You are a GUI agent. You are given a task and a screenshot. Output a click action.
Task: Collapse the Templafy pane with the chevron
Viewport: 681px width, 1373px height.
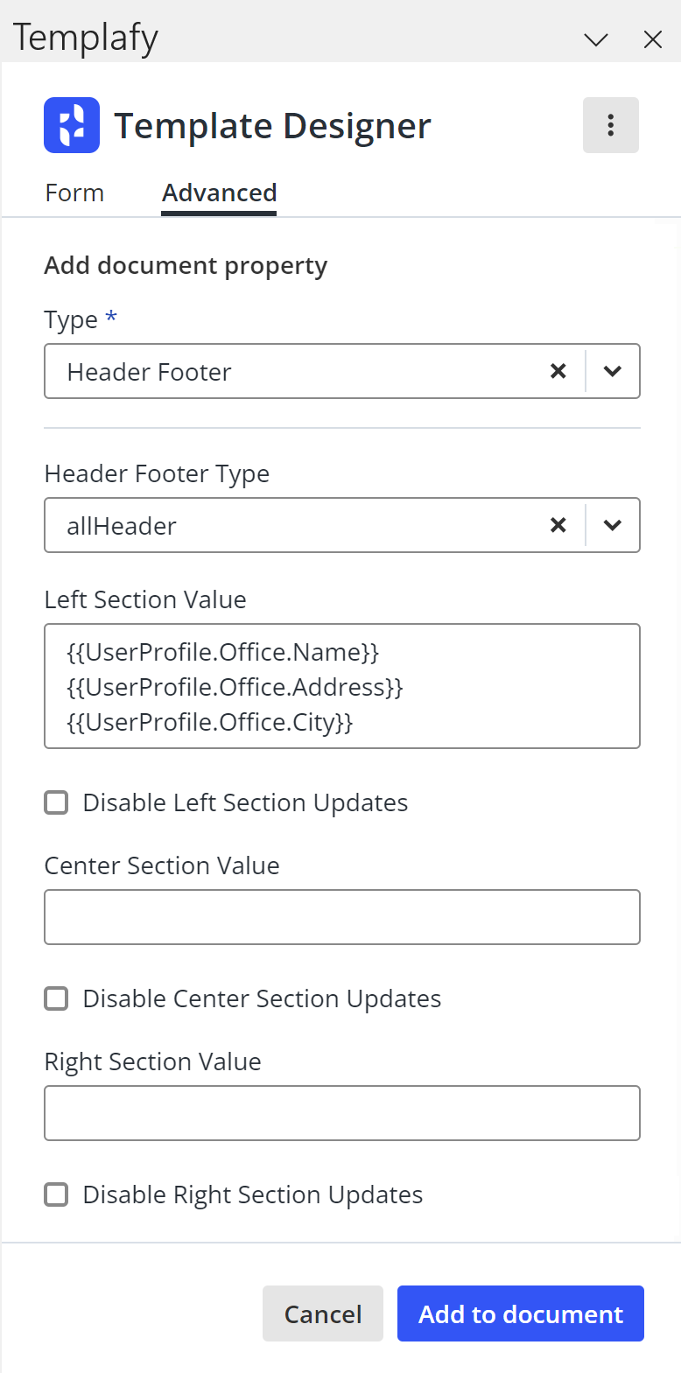[x=596, y=39]
